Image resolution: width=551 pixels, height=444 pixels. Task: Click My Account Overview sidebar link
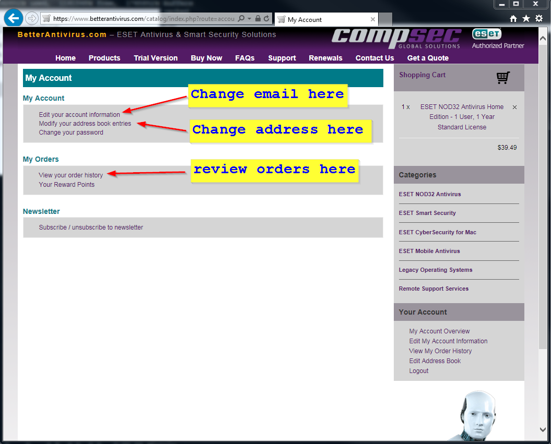click(x=439, y=331)
